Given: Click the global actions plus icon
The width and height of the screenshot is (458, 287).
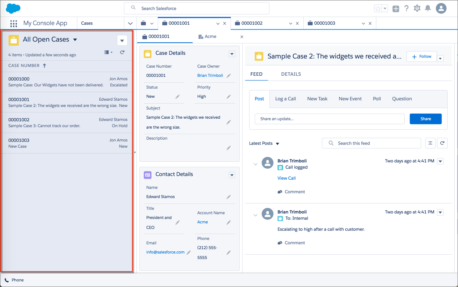Looking at the screenshot, I should pyautogui.click(x=396, y=8).
